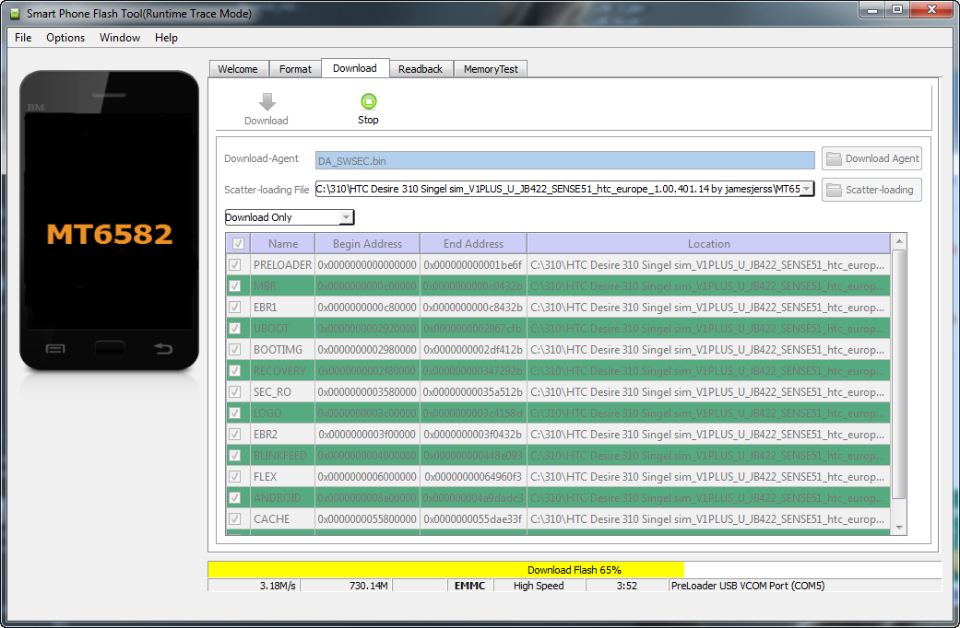Image resolution: width=960 pixels, height=628 pixels.
Task: Click the 3.18M/s speed status field
Action: (254, 586)
